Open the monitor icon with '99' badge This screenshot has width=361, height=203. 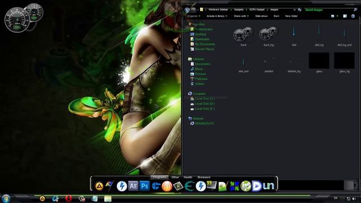click(x=212, y=186)
